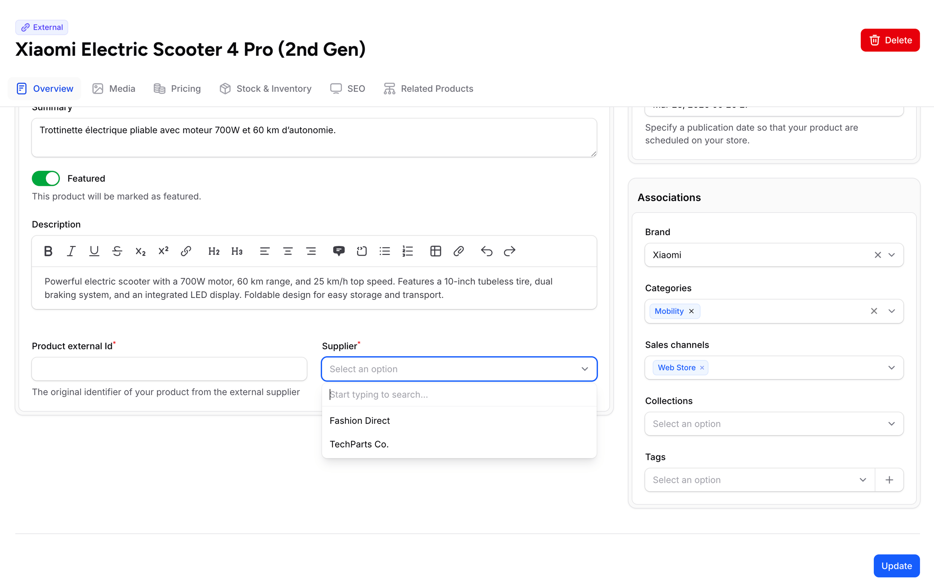
Task: Click the External badge
Action: 42,27
